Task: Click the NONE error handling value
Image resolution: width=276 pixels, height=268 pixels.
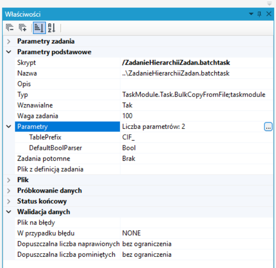Action: coord(131,233)
